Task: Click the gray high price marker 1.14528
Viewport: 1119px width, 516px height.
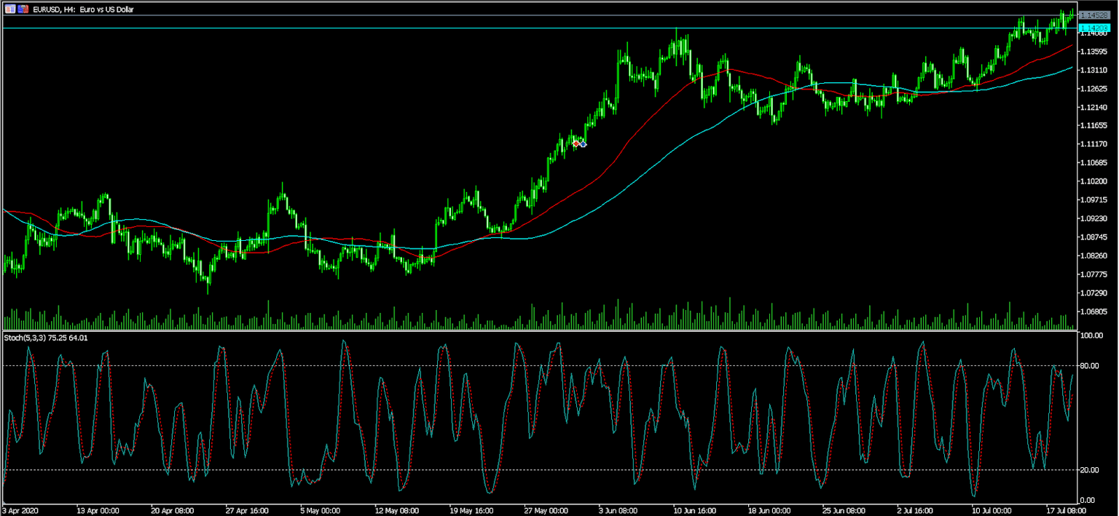Action: (x=1096, y=13)
